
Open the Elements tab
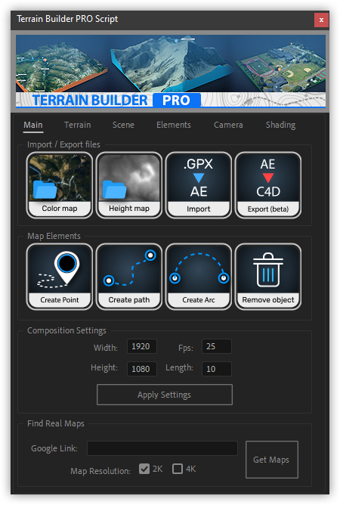click(x=174, y=125)
